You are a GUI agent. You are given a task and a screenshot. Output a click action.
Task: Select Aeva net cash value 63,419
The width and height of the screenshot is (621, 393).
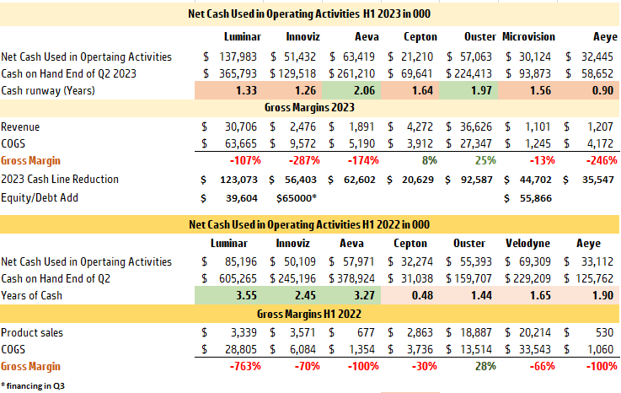[359, 57]
